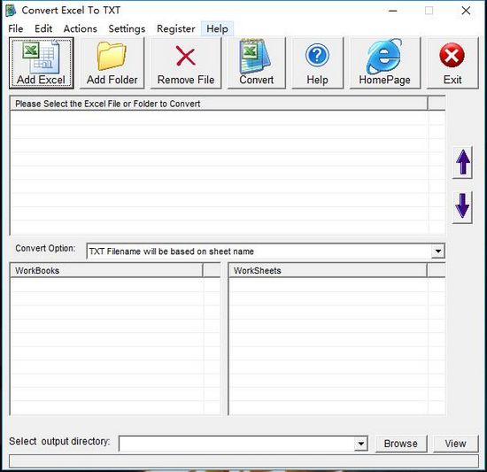Open the Actions menu
The image size is (487, 472).
tap(80, 29)
